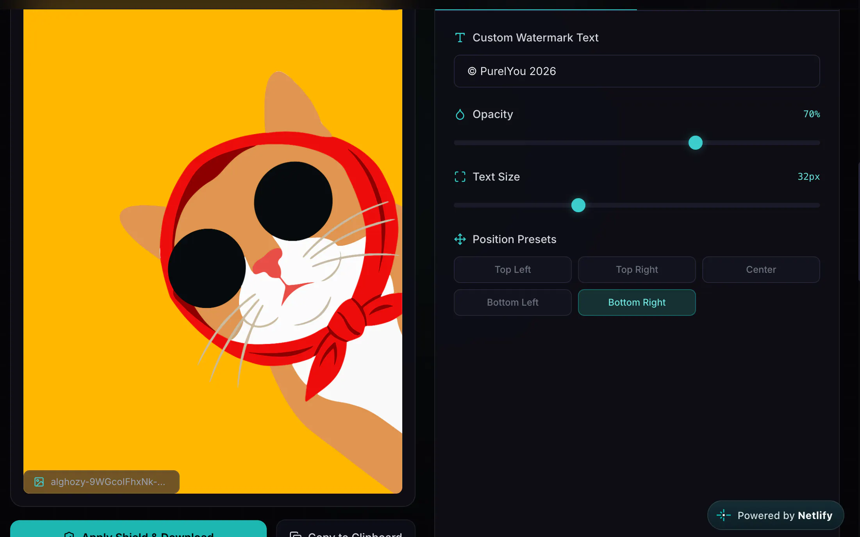Click the image file icon in filename badge
The height and width of the screenshot is (537, 860).
[39, 482]
